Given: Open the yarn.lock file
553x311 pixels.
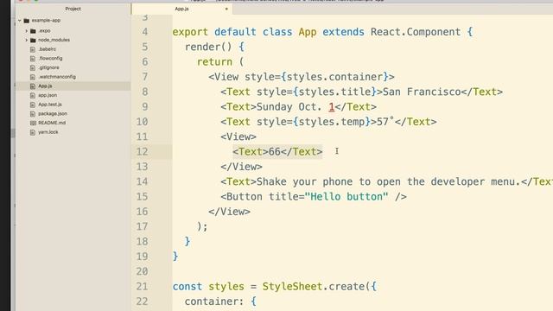Looking at the screenshot, I should pyautogui.click(x=48, y=132).
